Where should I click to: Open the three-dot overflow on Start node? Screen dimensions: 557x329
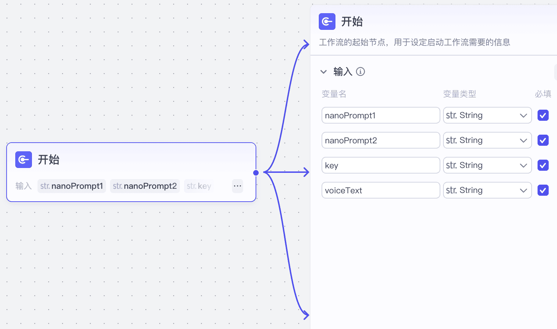coord(238,186)
